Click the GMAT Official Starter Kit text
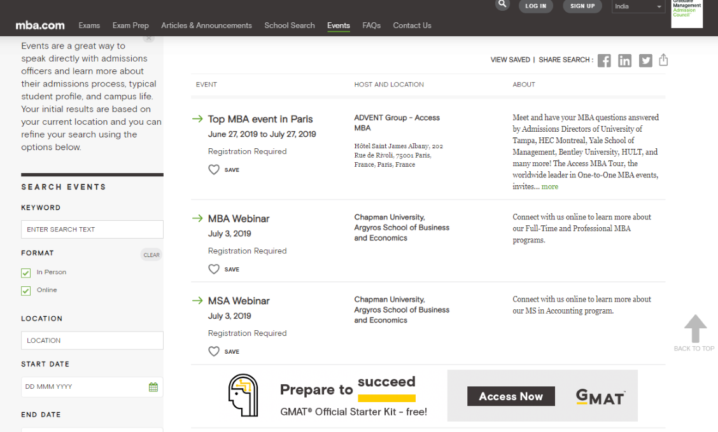Viewport: 718px width, 432px height. (x=353, y=412)
